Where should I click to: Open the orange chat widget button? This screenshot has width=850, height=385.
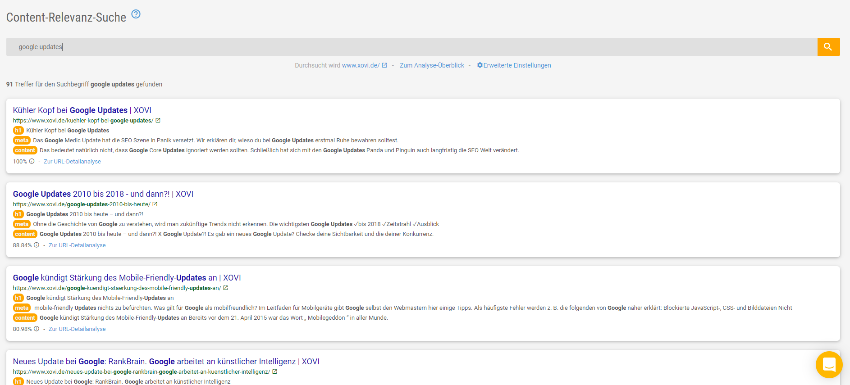pos(829,365)
